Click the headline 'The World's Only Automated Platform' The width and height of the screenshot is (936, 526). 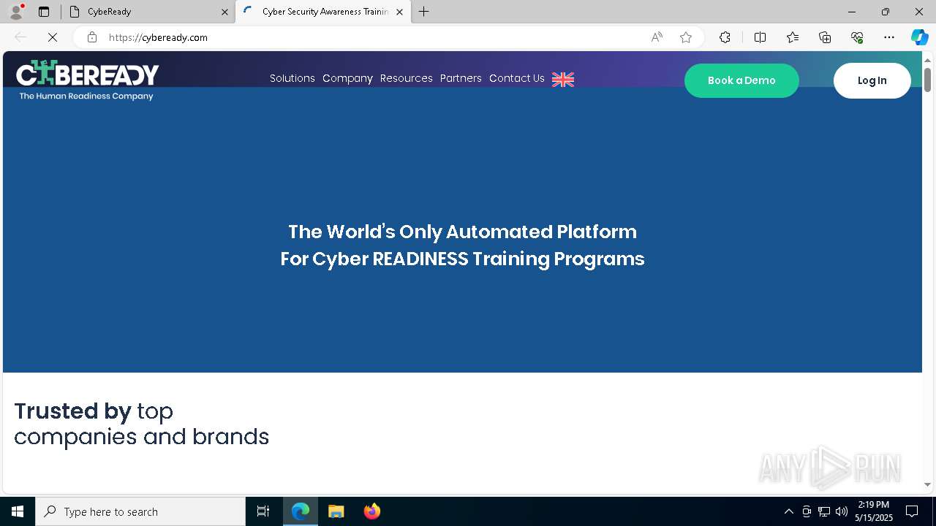click(462, 232)
